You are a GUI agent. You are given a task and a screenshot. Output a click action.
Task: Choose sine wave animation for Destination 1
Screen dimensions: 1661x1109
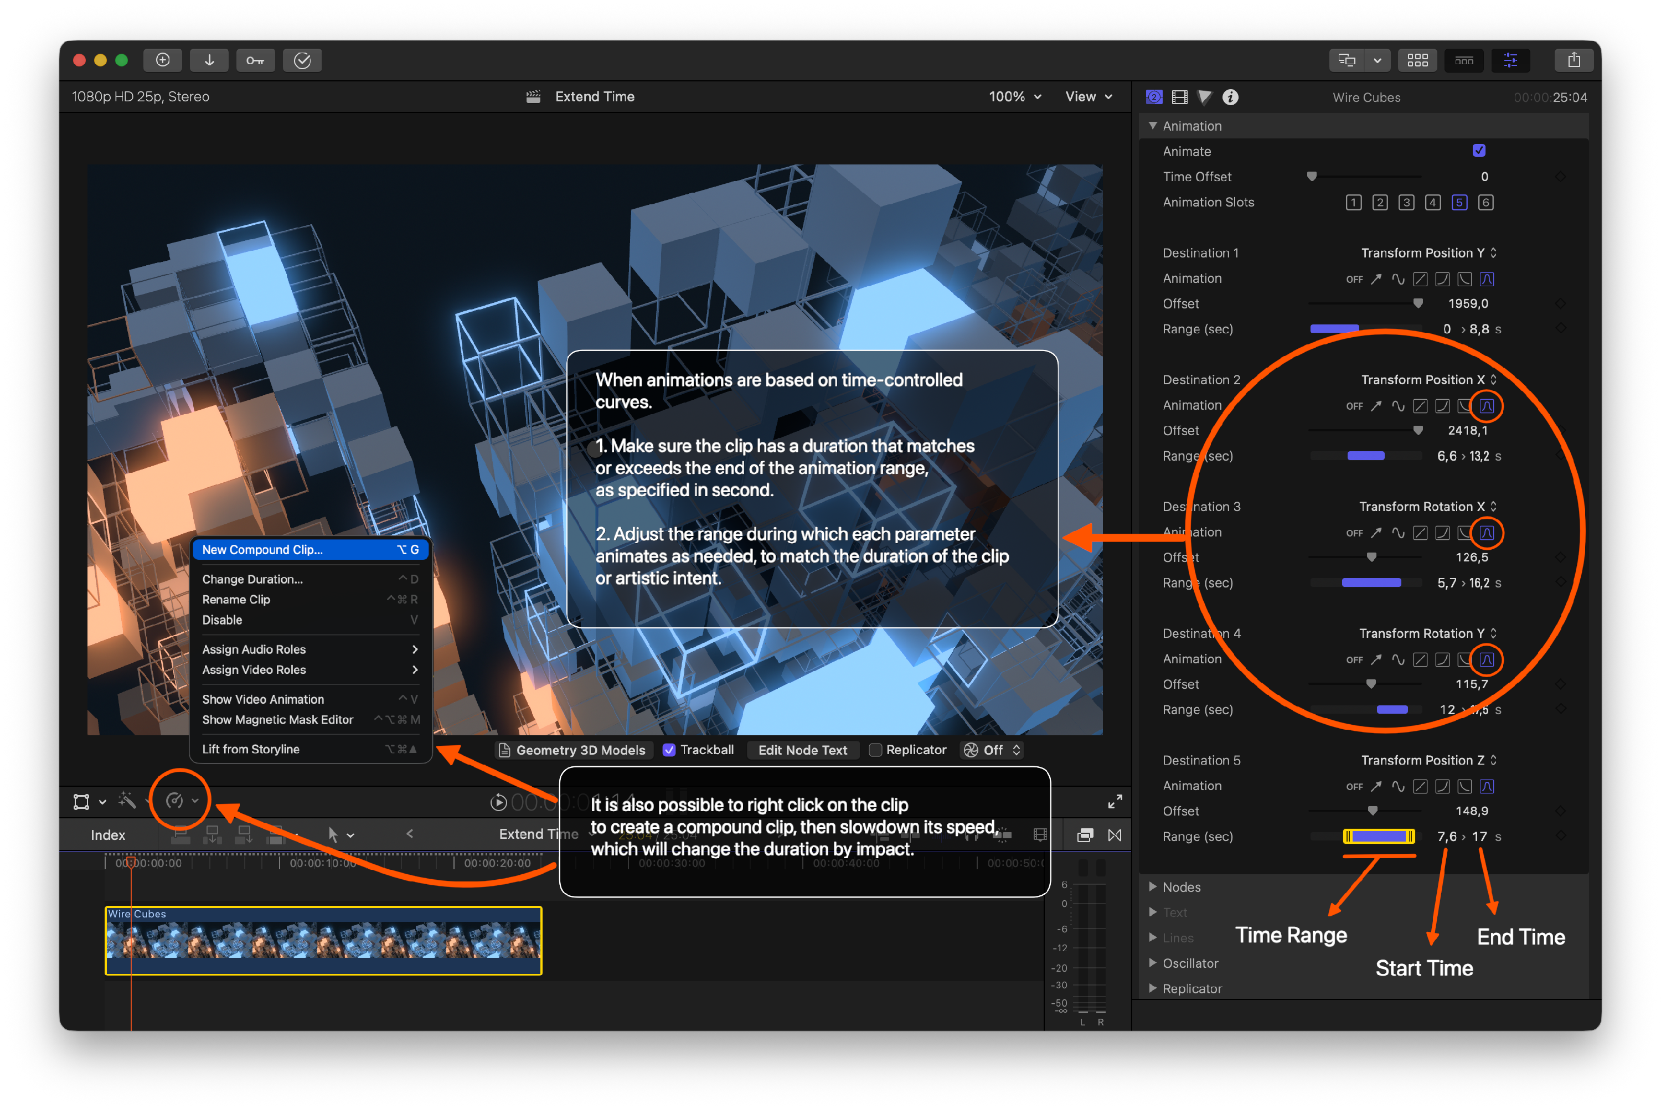pyautogui.click(x=1398, y=278)
